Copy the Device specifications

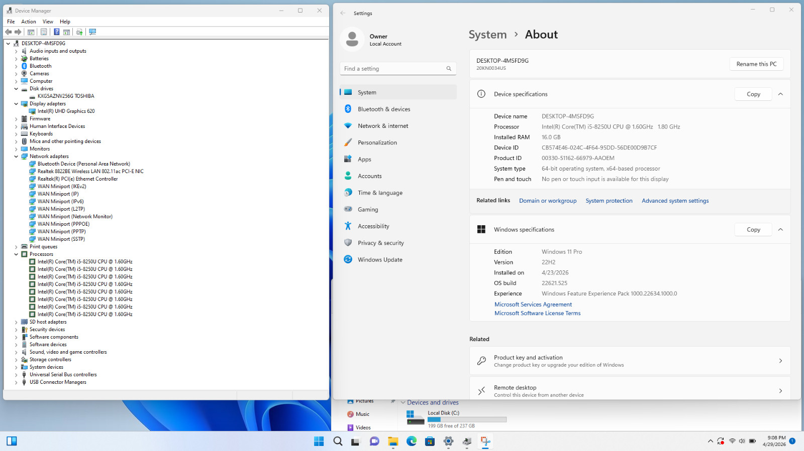coord(753,94)
